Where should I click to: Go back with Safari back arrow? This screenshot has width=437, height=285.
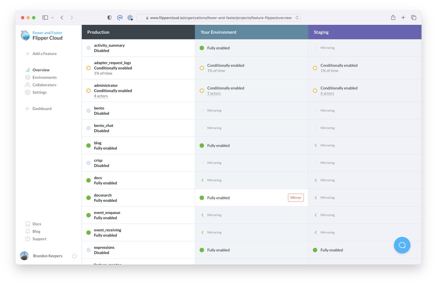pyautogui.click(x=62, y=17)
